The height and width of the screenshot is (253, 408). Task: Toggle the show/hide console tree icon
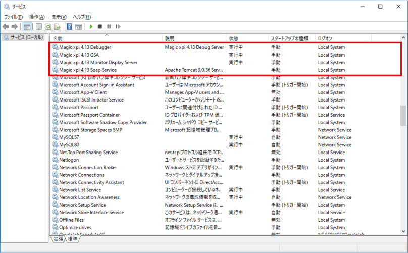pos(27,27)
